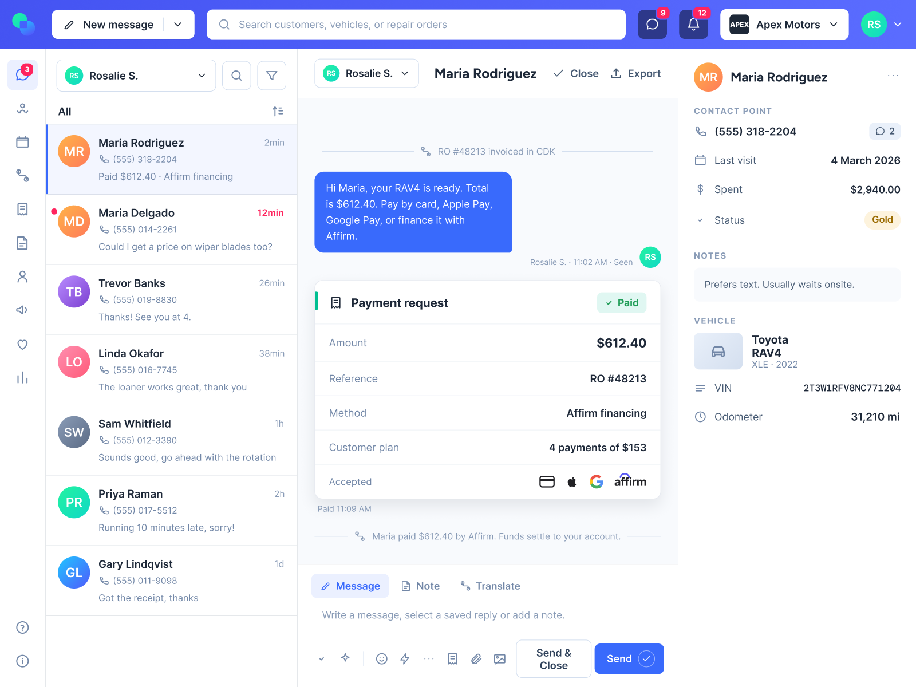Image resolution: width=916 pixels, height=687 pixels.
Task: Select the Maria Rodriguez conversation row
Action: click(x=172, y=160)
